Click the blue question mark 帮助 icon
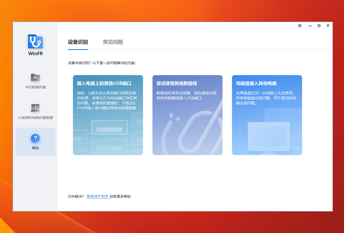This screenshot has width=344, height=233. (x=35, y=138)
